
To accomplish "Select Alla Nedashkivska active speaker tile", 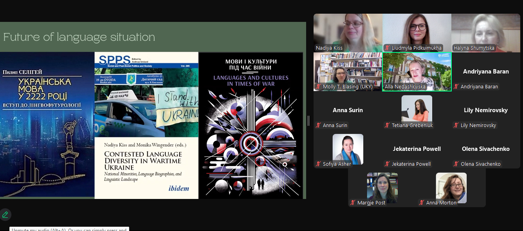I will (417, 72).
